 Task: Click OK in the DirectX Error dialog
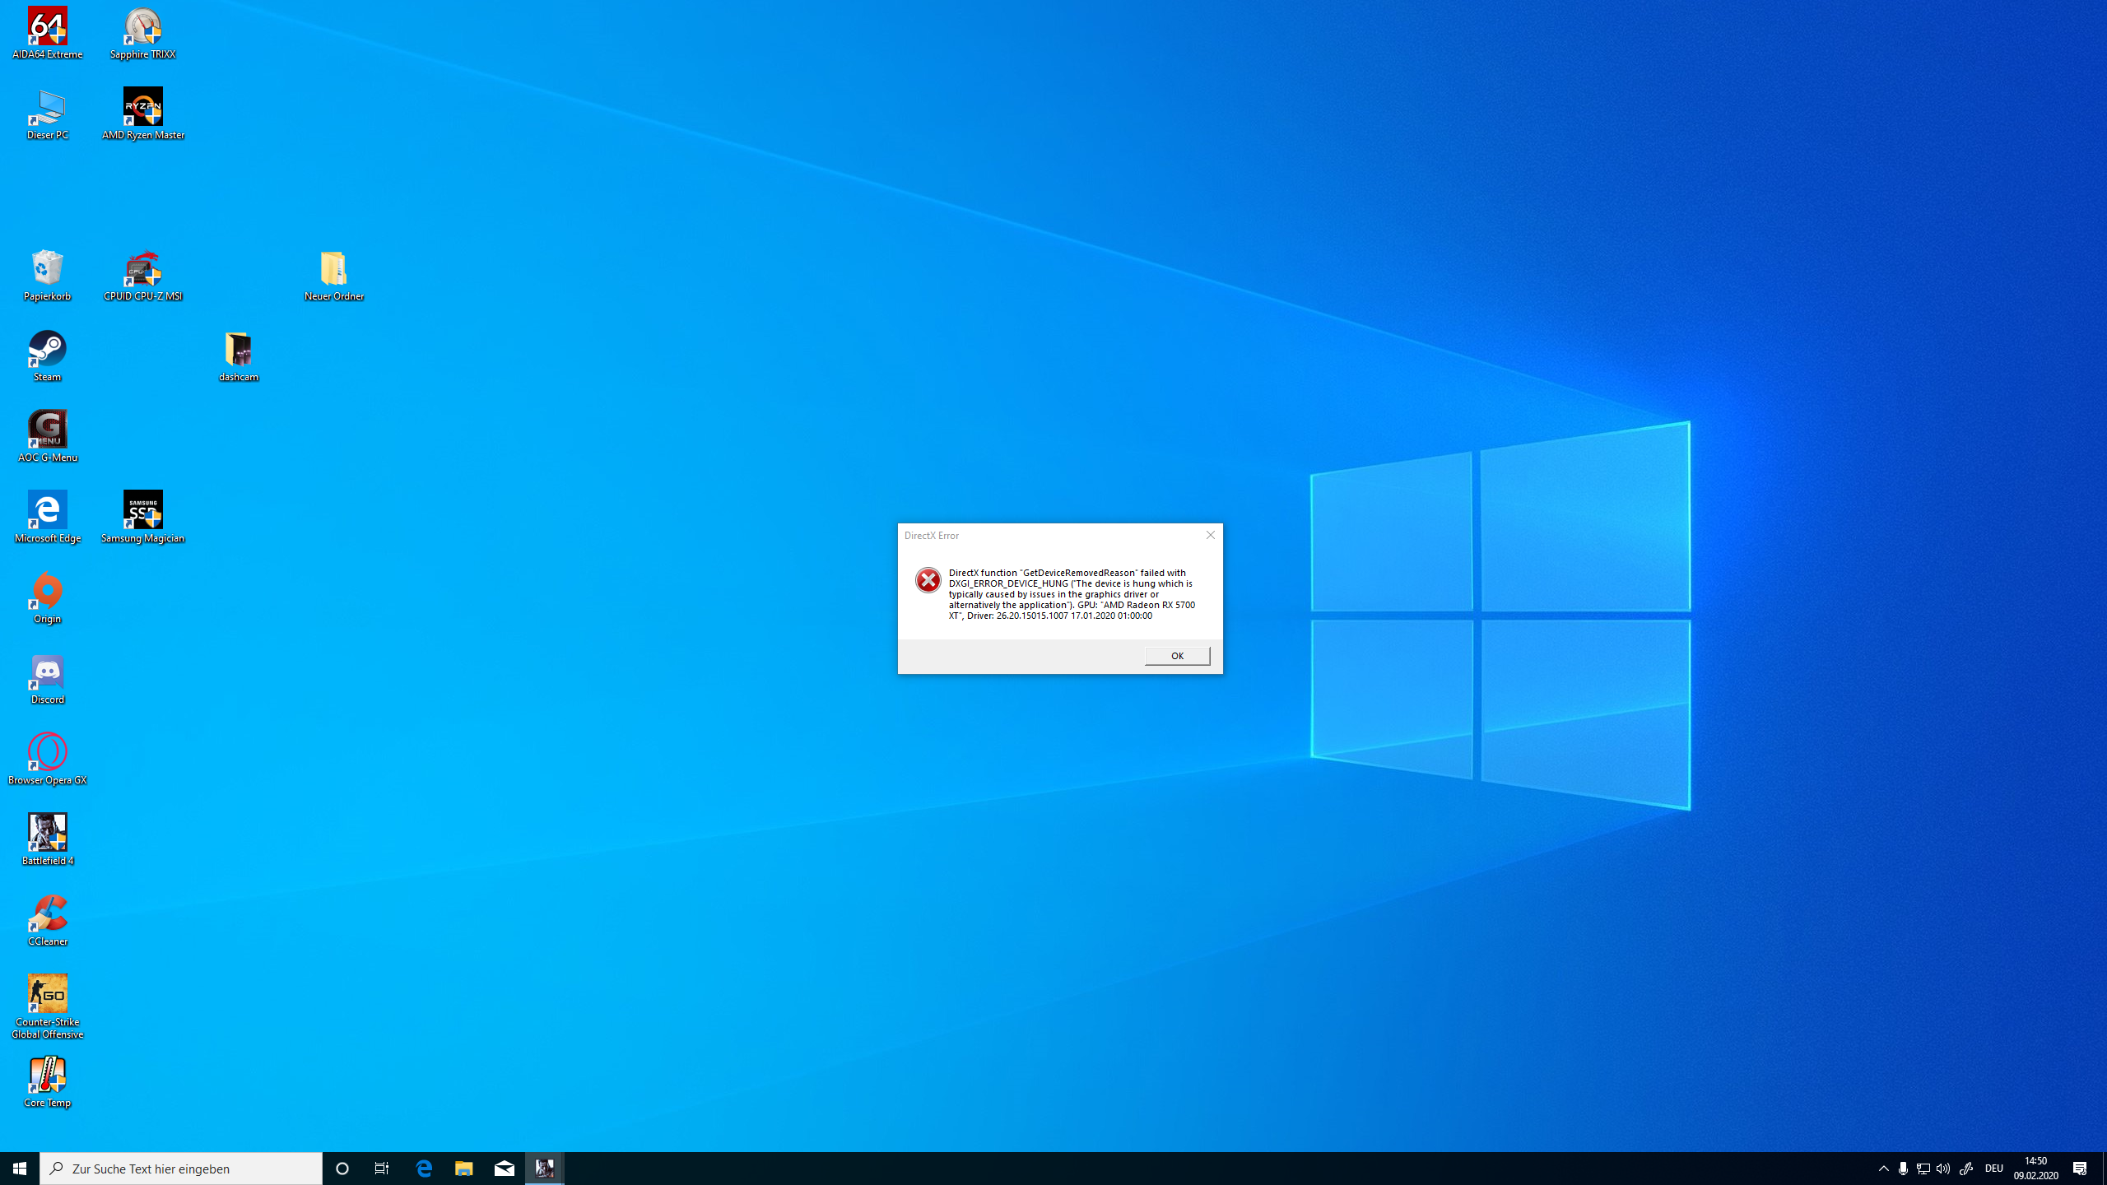[x=1177, y=656]
